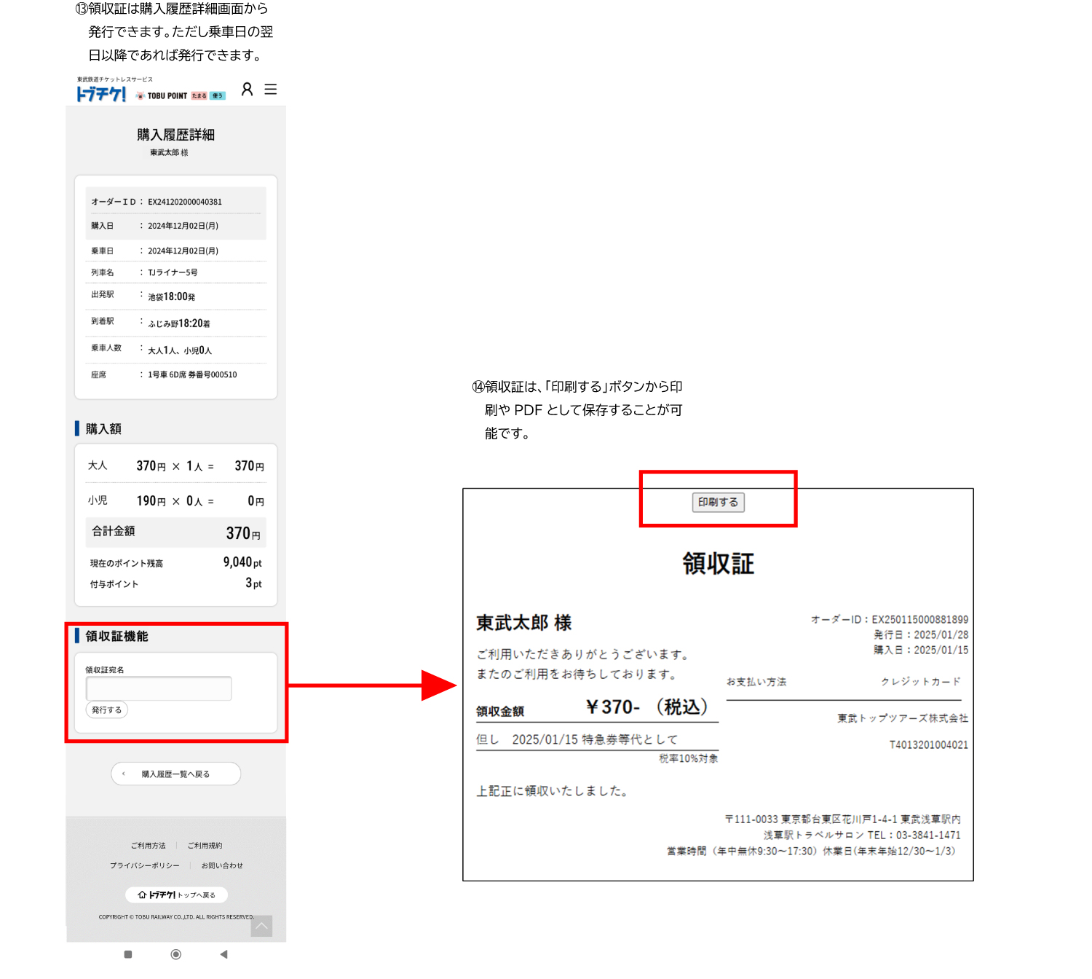Click the 購入日 2024年12月02日(月) row
The image size is (1092, 979).
click(x=175, y=226)
